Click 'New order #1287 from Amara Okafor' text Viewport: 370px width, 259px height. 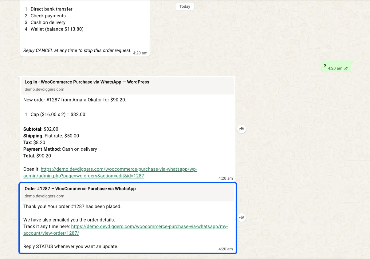[x=75, y=100]
